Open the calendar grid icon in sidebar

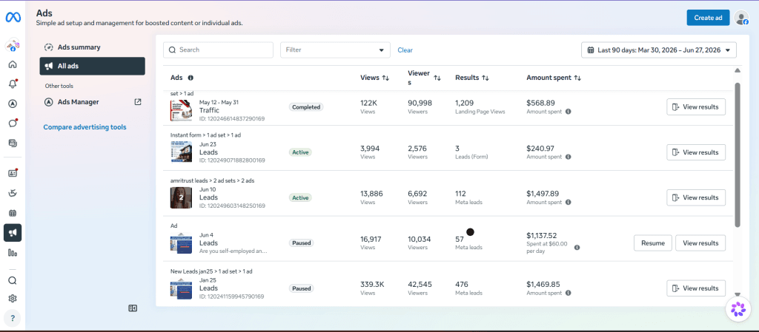[x=13, y=213]
